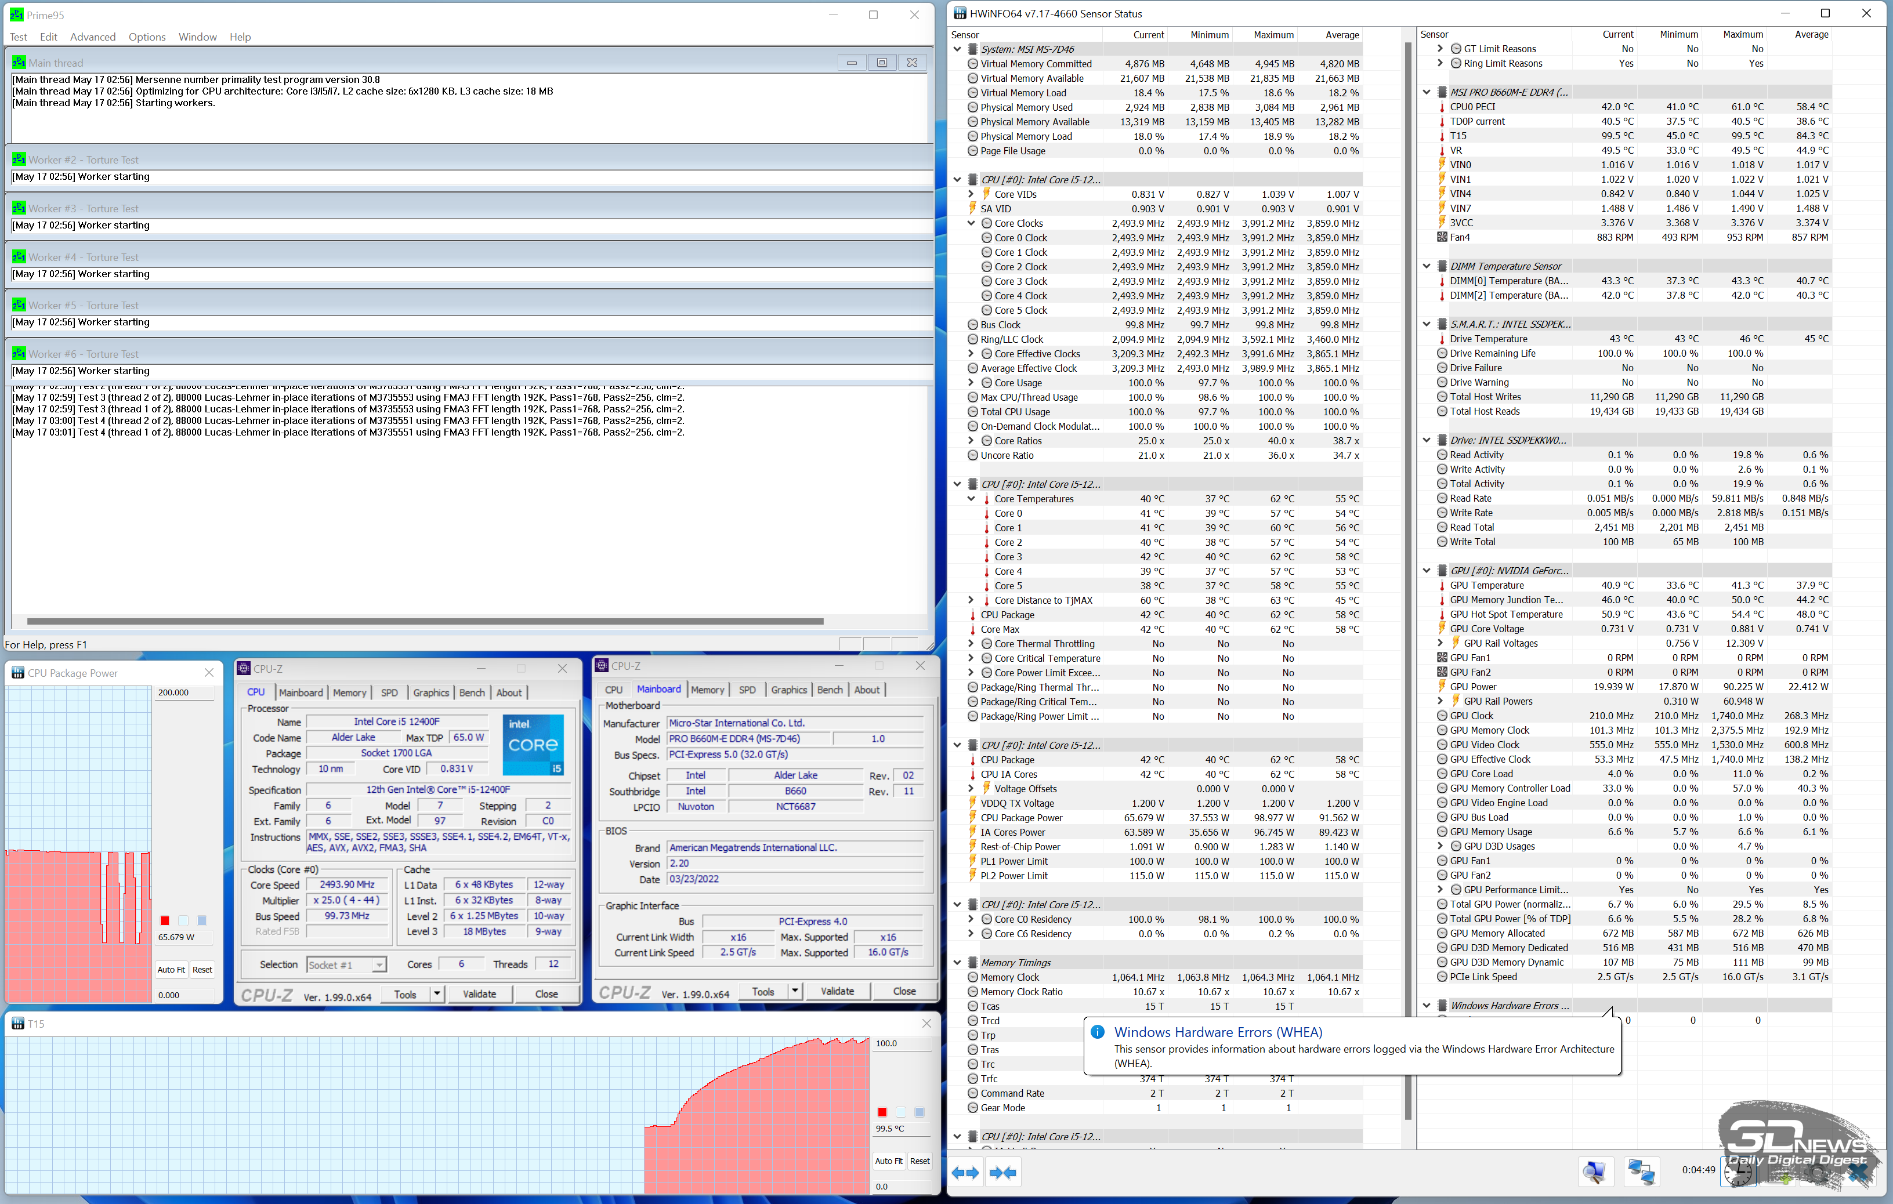Click HWiNFO shrink-columns arrows button
Image resolution: width=1893 pixels, height=1204 pixels.
click(1003, 1173)
